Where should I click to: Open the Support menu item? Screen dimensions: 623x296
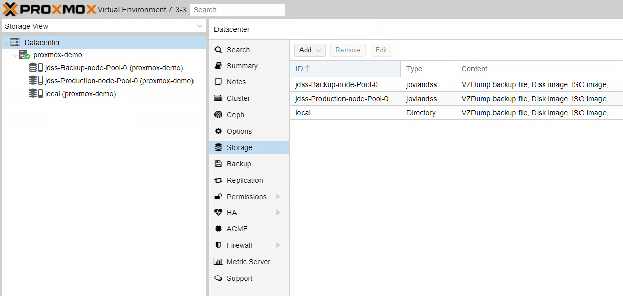coord(249,278)
